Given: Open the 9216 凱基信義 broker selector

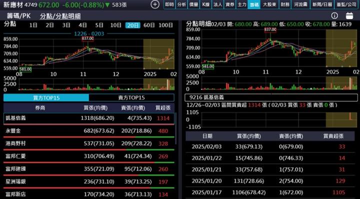Looking at the screenshot, I should 271,98.
